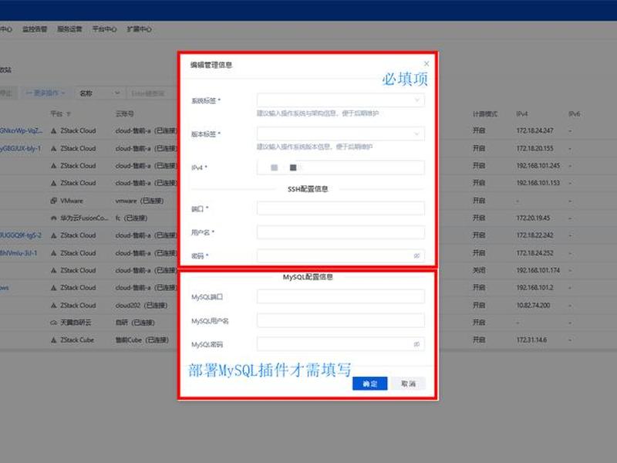The image size is (617, 463).
Task: Click ZStack Cloud icon in 172.18.24.252 row
Action: point(54,253)
